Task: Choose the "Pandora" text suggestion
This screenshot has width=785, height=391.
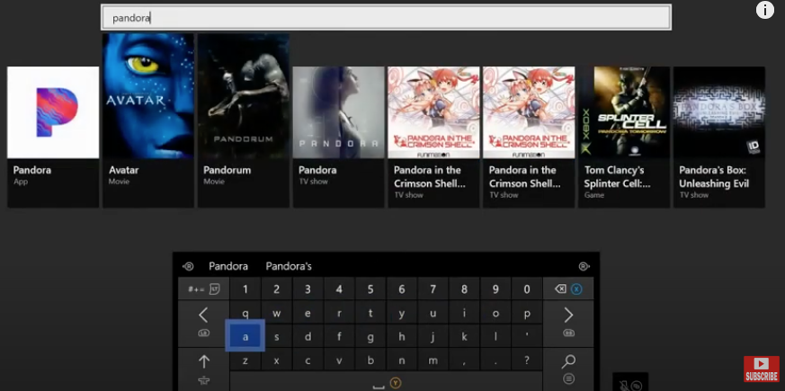Action: tap(228, 266)
